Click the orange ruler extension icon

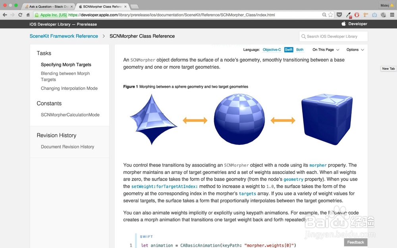click(x=365, y=15)
